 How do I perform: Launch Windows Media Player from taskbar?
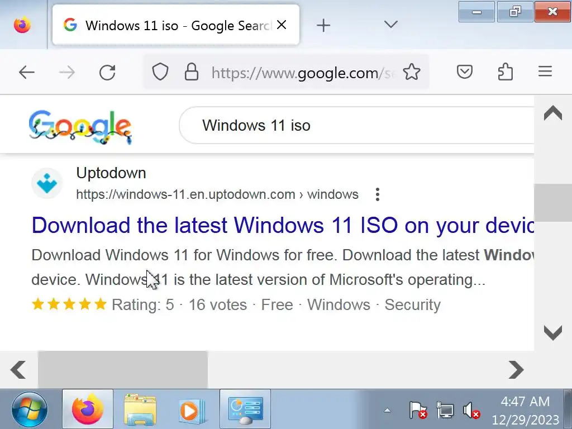coord(192,410)
